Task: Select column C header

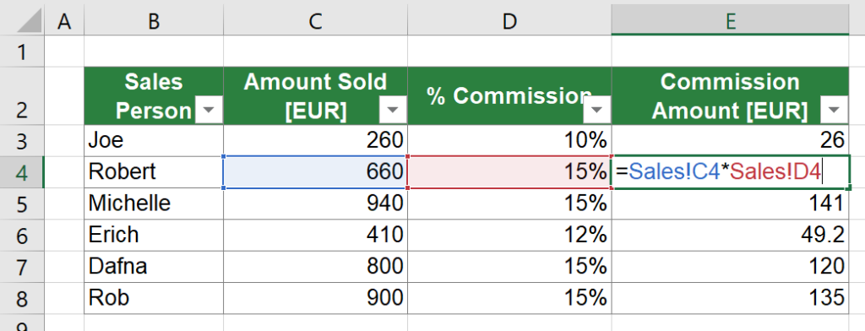Action: click(x=316, y=21)
